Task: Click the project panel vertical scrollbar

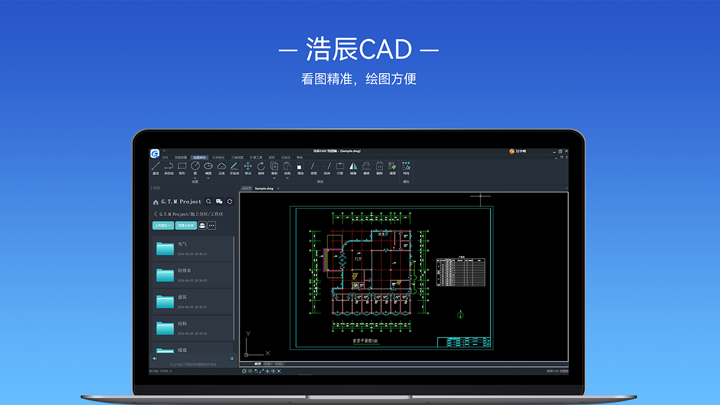Action: 234,287
